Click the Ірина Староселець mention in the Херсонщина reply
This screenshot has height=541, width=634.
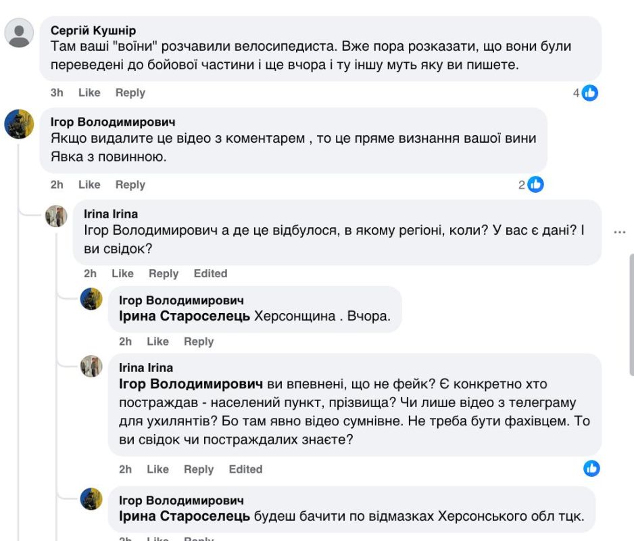pyautogui.click(x=185, y=316)
